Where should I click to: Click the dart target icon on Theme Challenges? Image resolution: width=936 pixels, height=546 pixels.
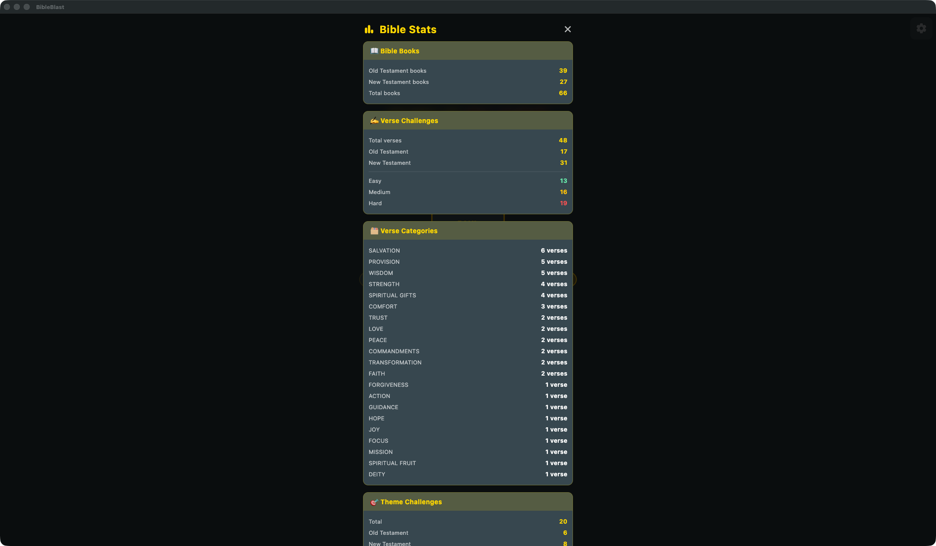(374, 502)
